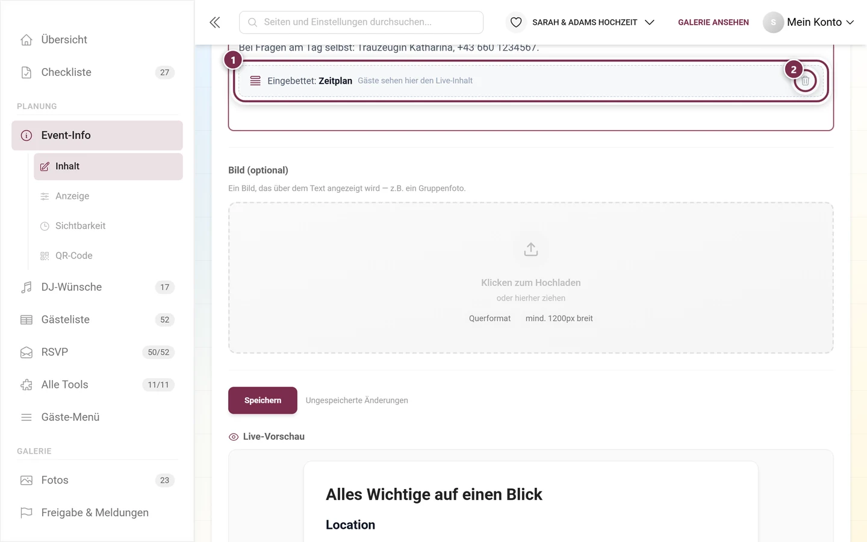Open the QR-Code sub-item
Screen dimensions: 867x542
108,256
